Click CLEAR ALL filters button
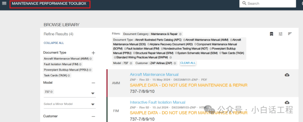This screenshot has width=303, height=122. [x=188, y=63]
